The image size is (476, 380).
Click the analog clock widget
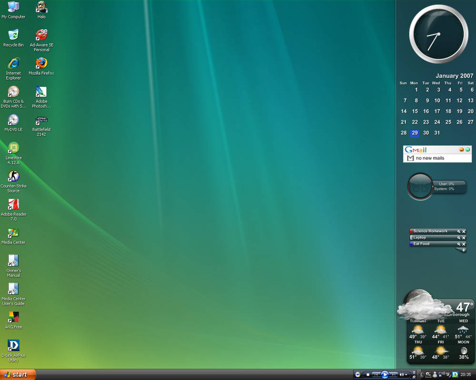(x=438, y=34)
